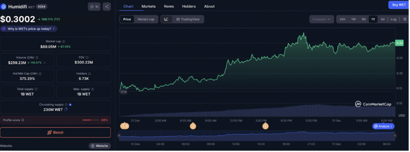Set chart range to 1M
Screen dimensions: 410x152
tap(364, 19)
